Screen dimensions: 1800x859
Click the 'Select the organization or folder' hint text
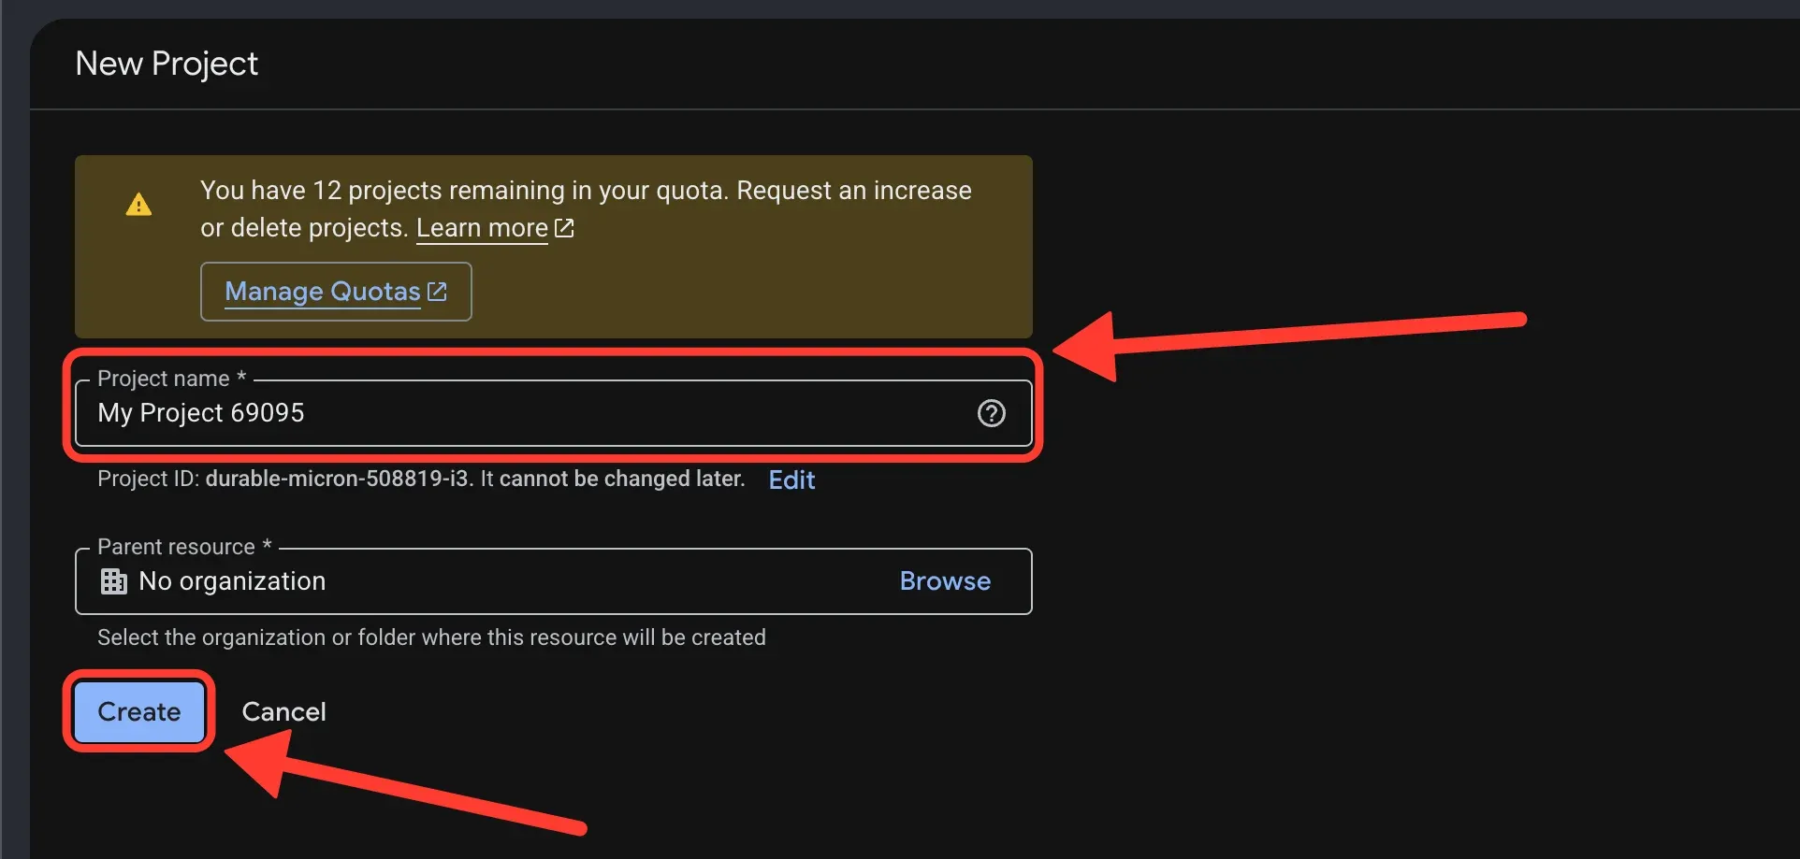click(x=431, y=637)
